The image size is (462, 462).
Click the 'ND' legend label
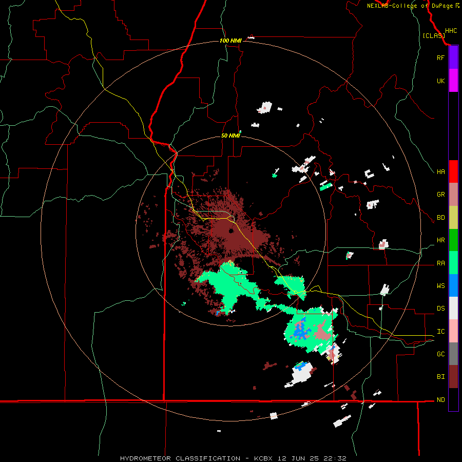441,400
